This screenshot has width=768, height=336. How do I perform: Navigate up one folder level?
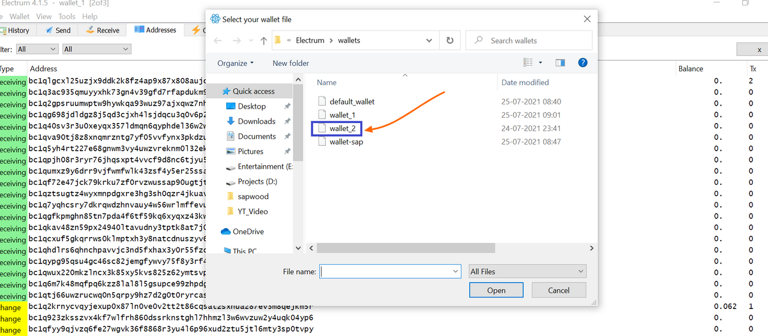[263, 41]
